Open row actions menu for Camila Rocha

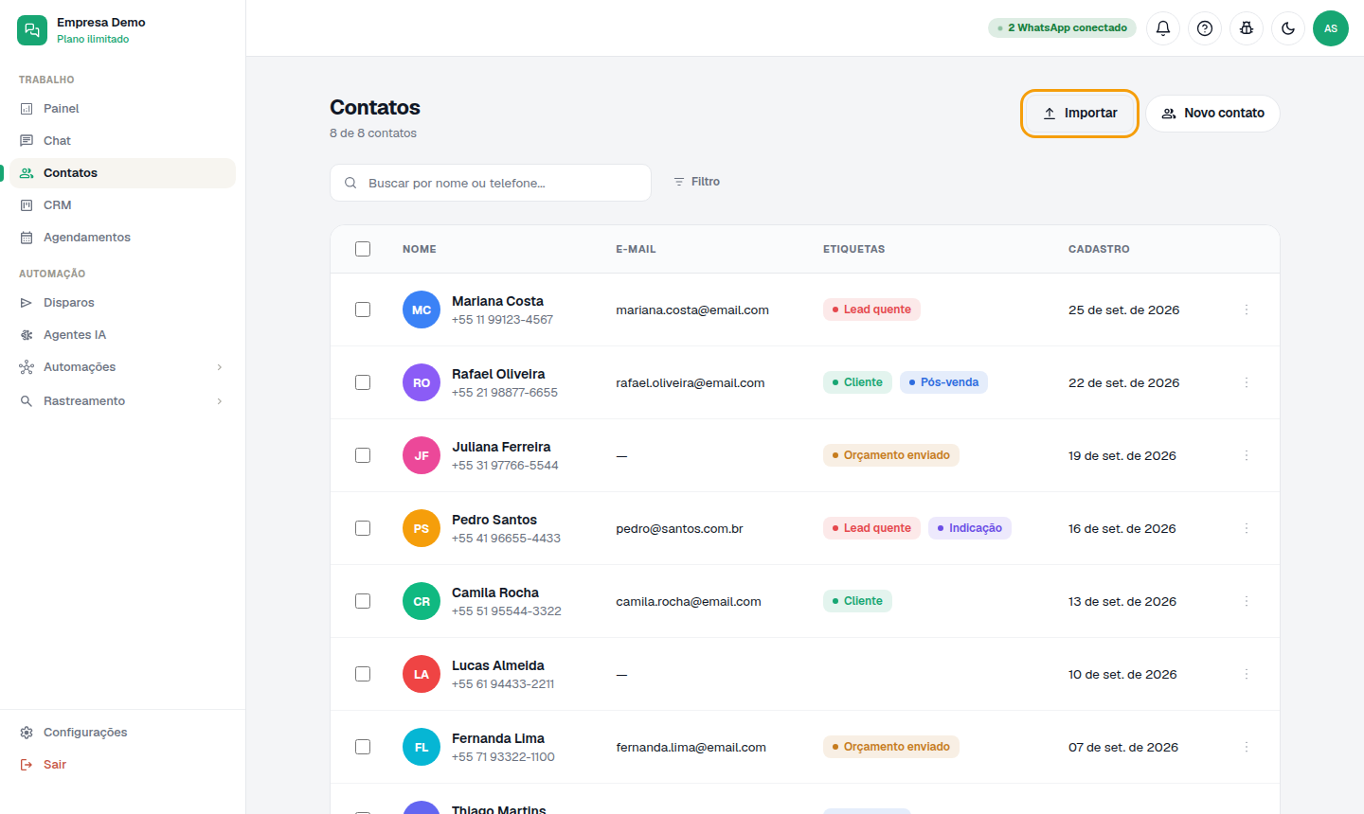[1247, 601]
